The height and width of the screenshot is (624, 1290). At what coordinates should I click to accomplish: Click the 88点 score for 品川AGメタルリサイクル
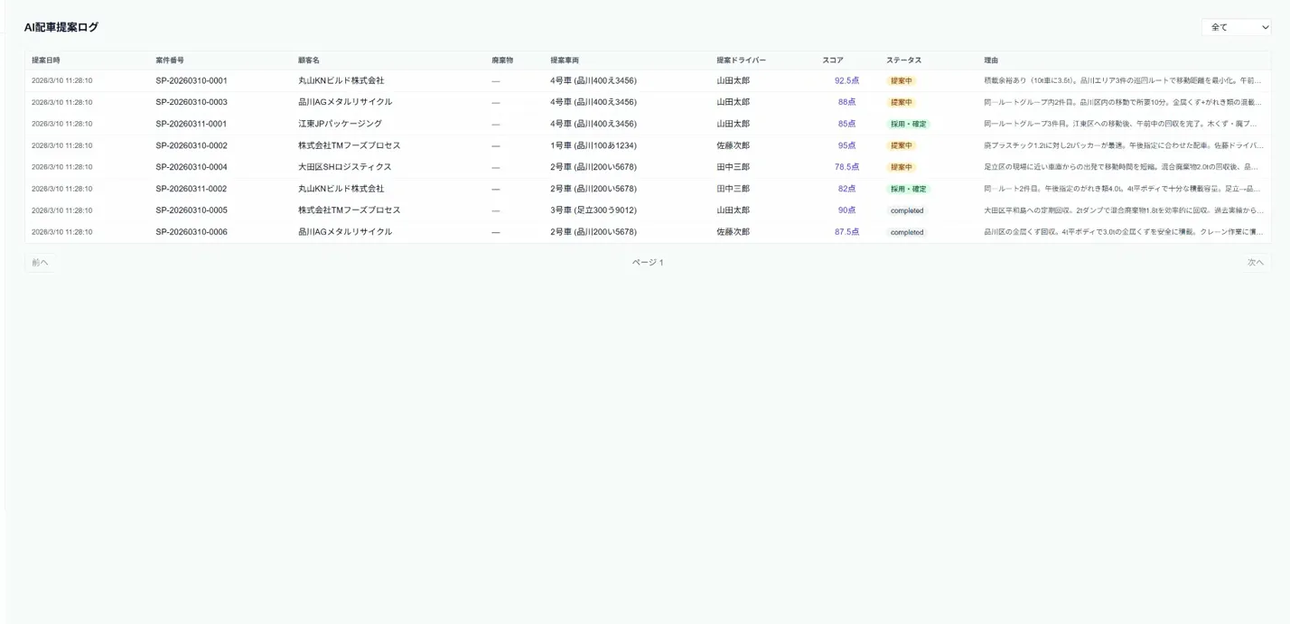point(849,101)
